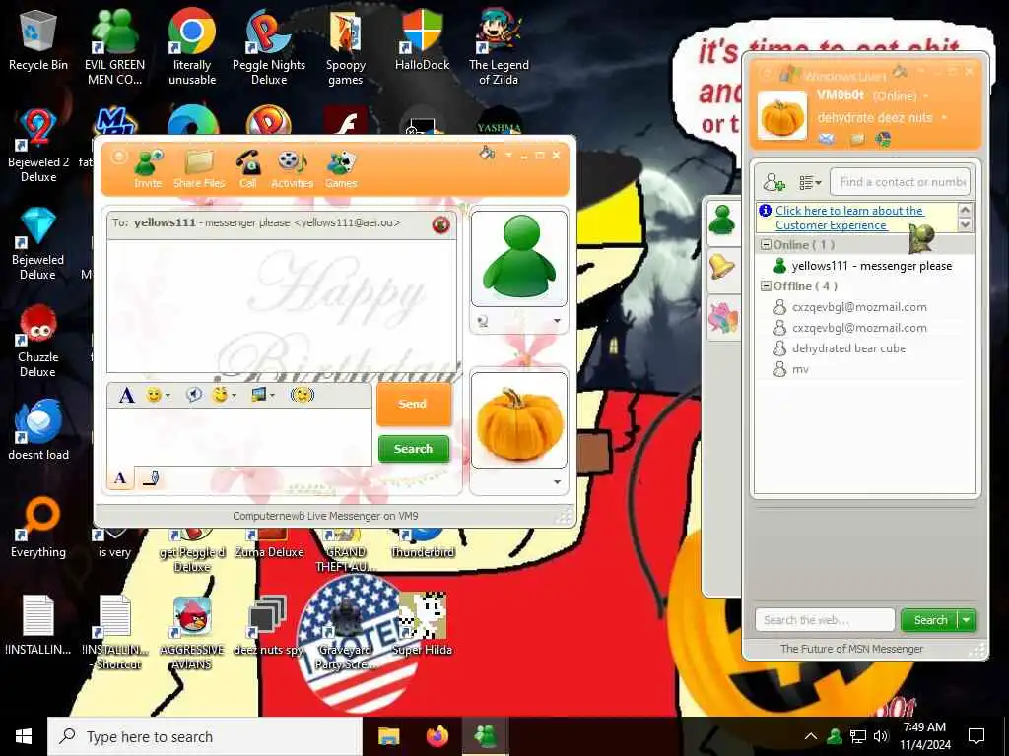Start a Call from chat toolbar
The width and height of the screenshot is (1009, 756).
click(247, 169)
